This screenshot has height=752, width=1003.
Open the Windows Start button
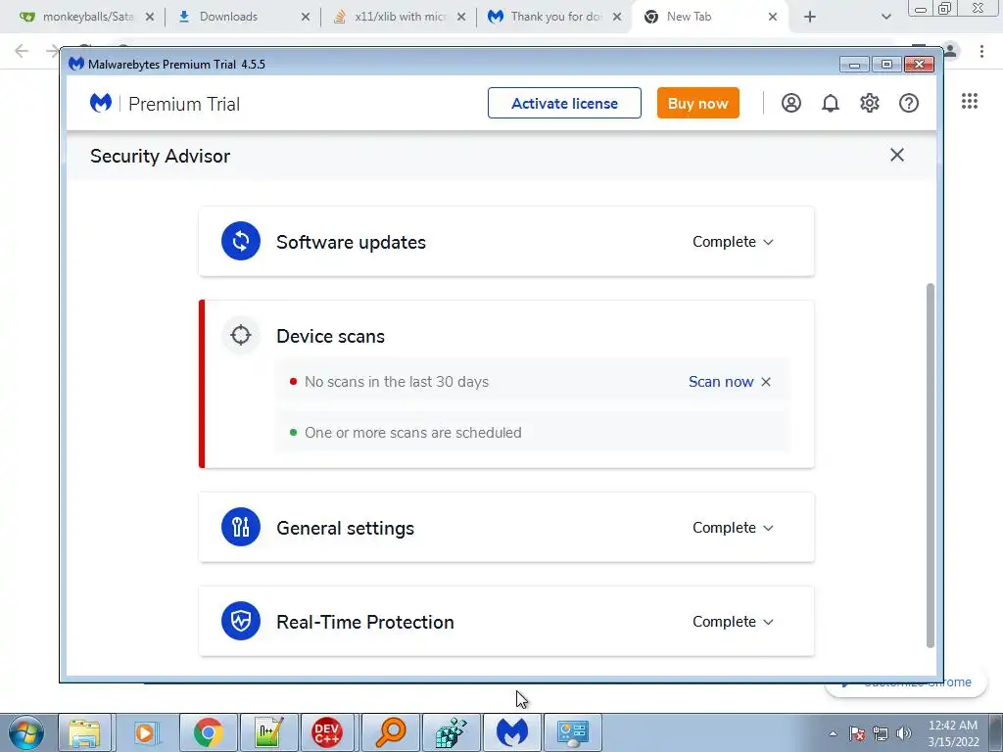(25, 732)
